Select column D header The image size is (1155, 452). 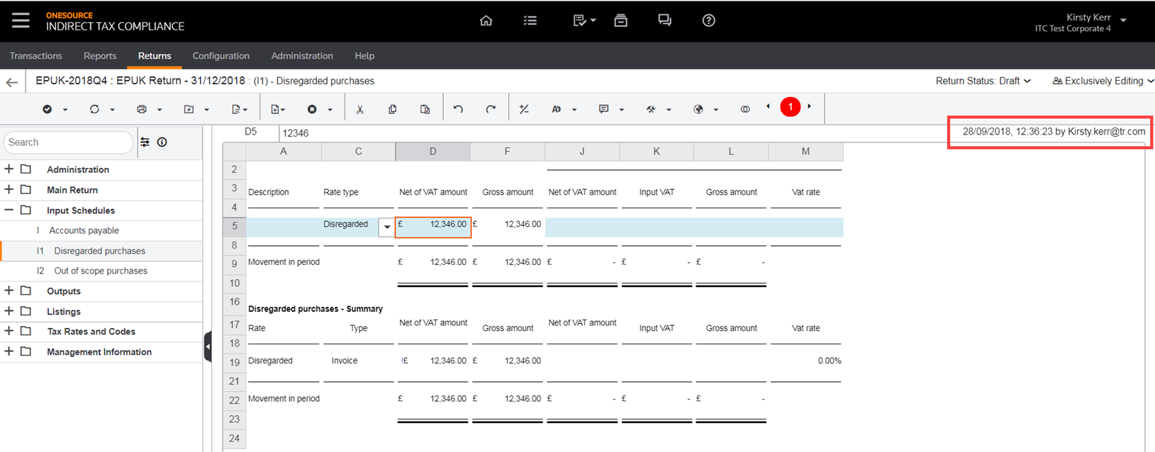point(433,151)
